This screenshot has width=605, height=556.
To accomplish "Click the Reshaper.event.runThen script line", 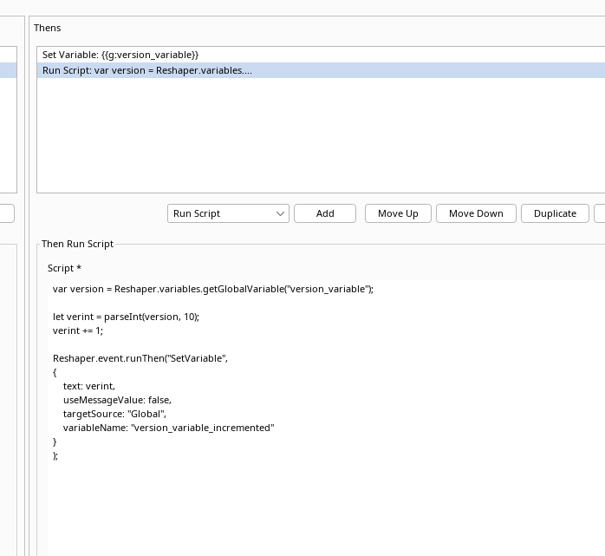I will (140, 359).
